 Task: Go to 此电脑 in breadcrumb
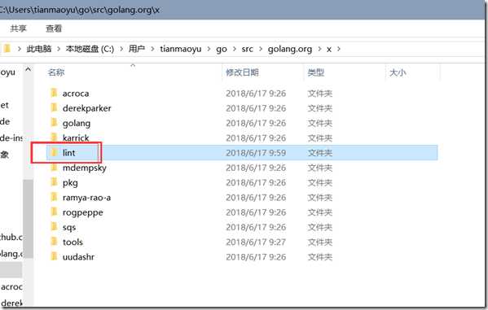(39, 49)
